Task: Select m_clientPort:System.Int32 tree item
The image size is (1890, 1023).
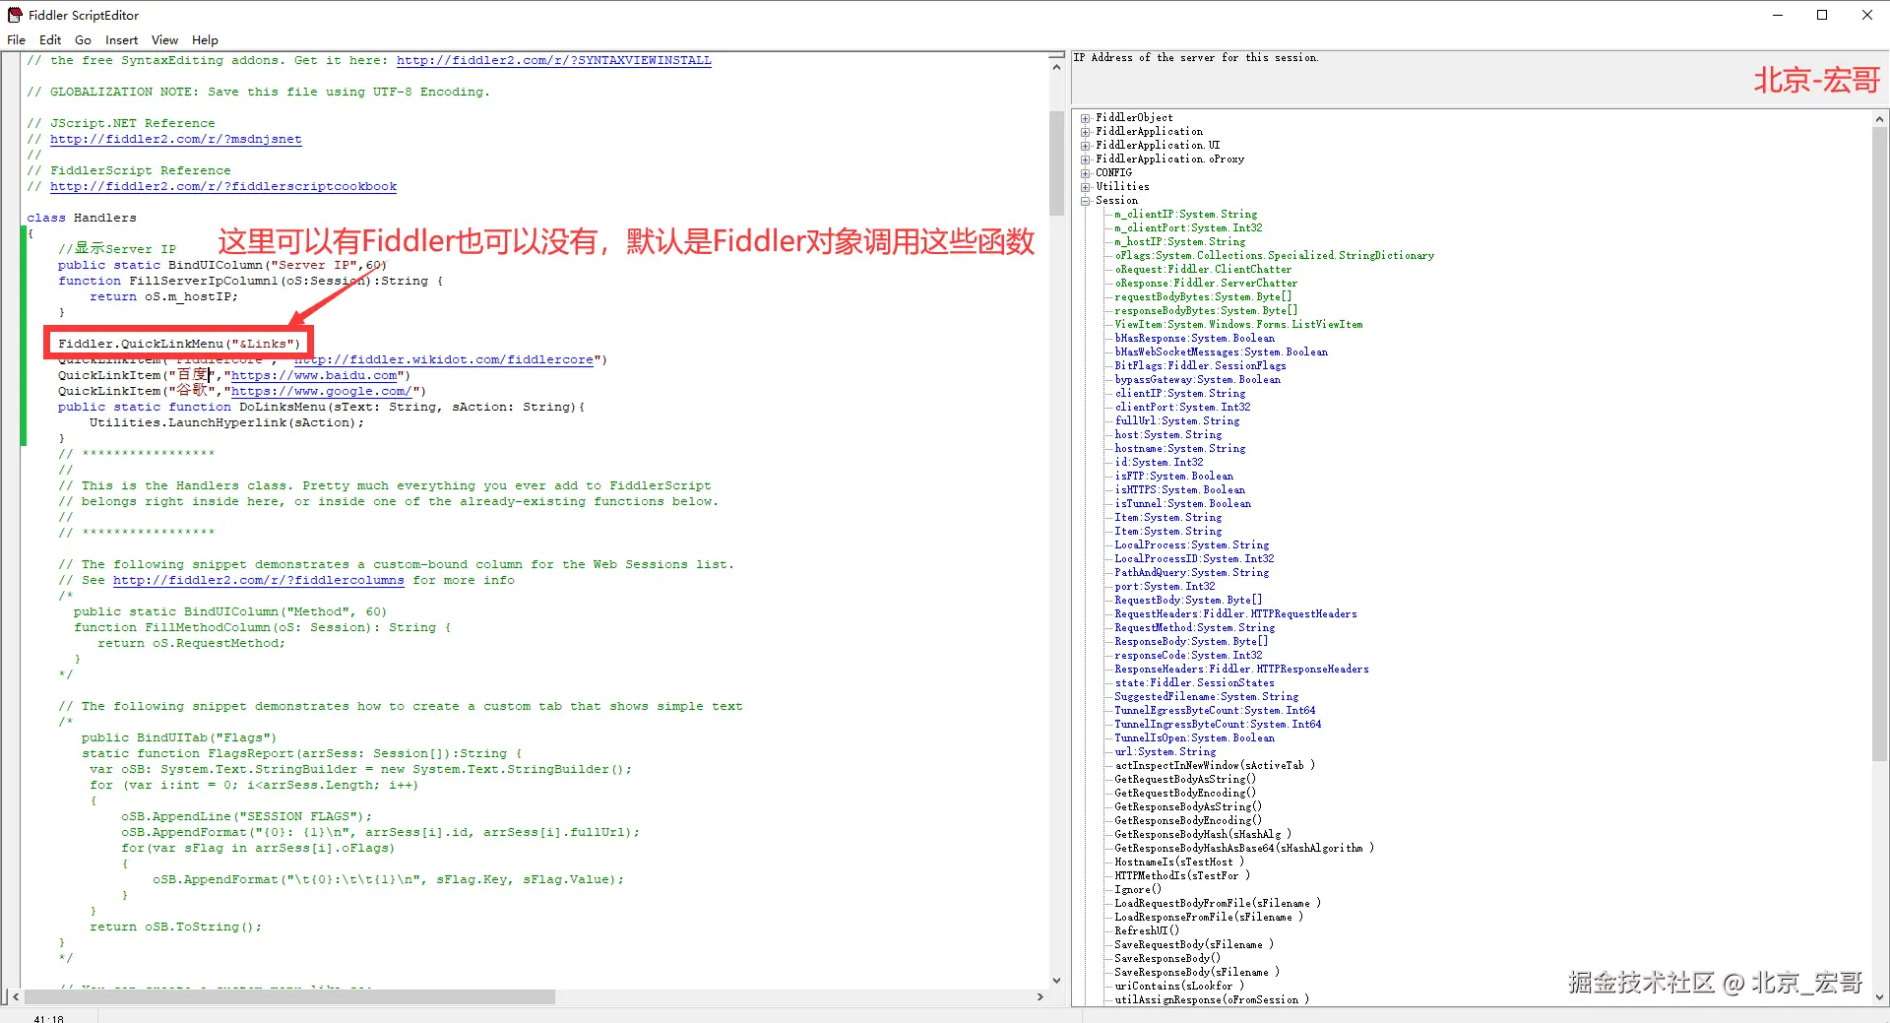Action: pos(1188,228)
